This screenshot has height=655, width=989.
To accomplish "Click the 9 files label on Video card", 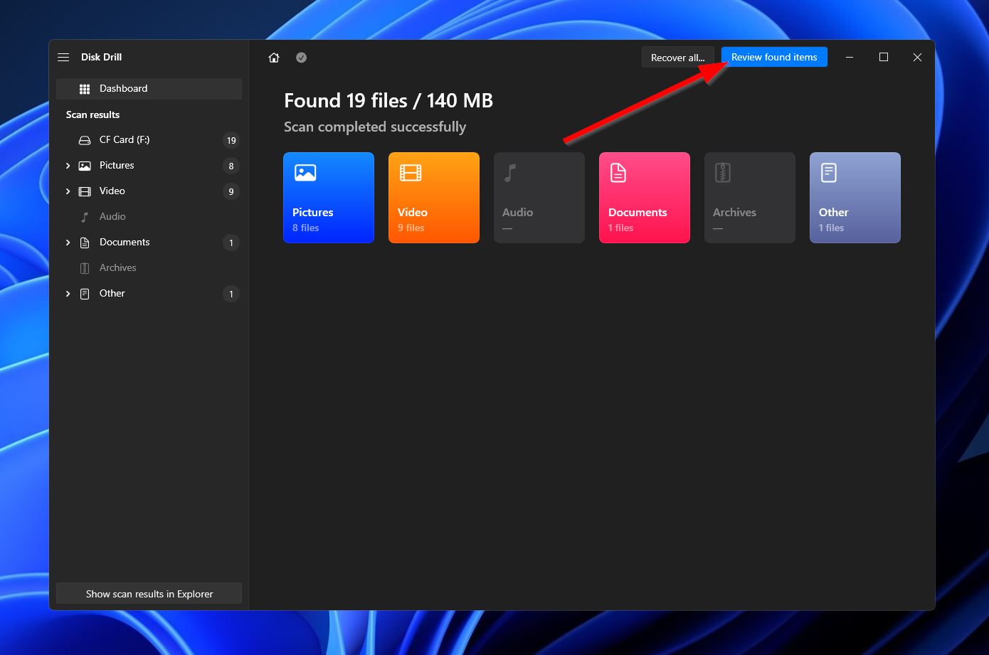I will point(411,228).
